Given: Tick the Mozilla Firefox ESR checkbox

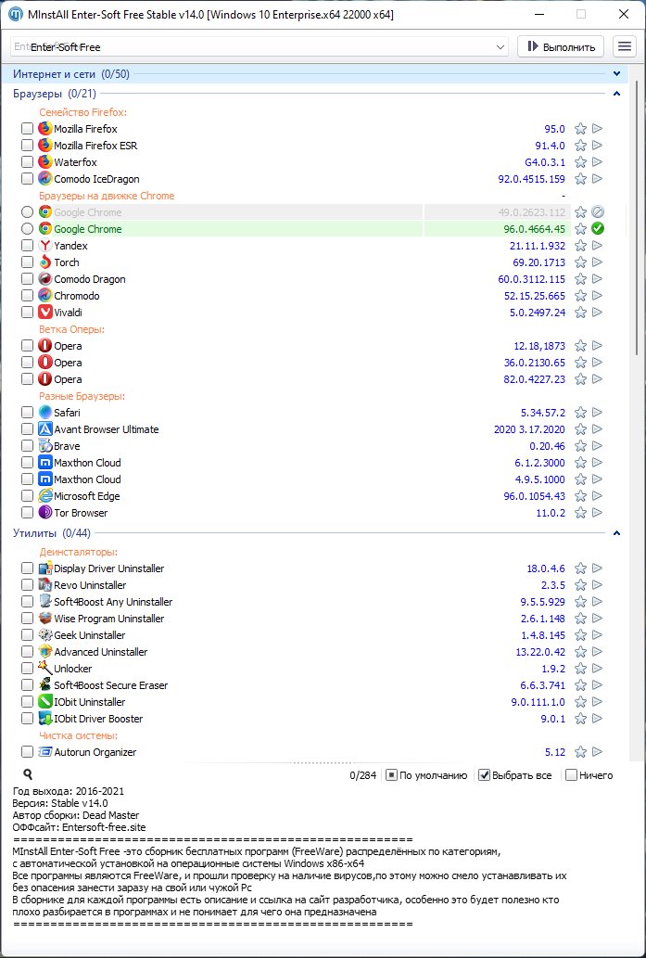Looking at the screenshot, I should (x=27, y=146).
